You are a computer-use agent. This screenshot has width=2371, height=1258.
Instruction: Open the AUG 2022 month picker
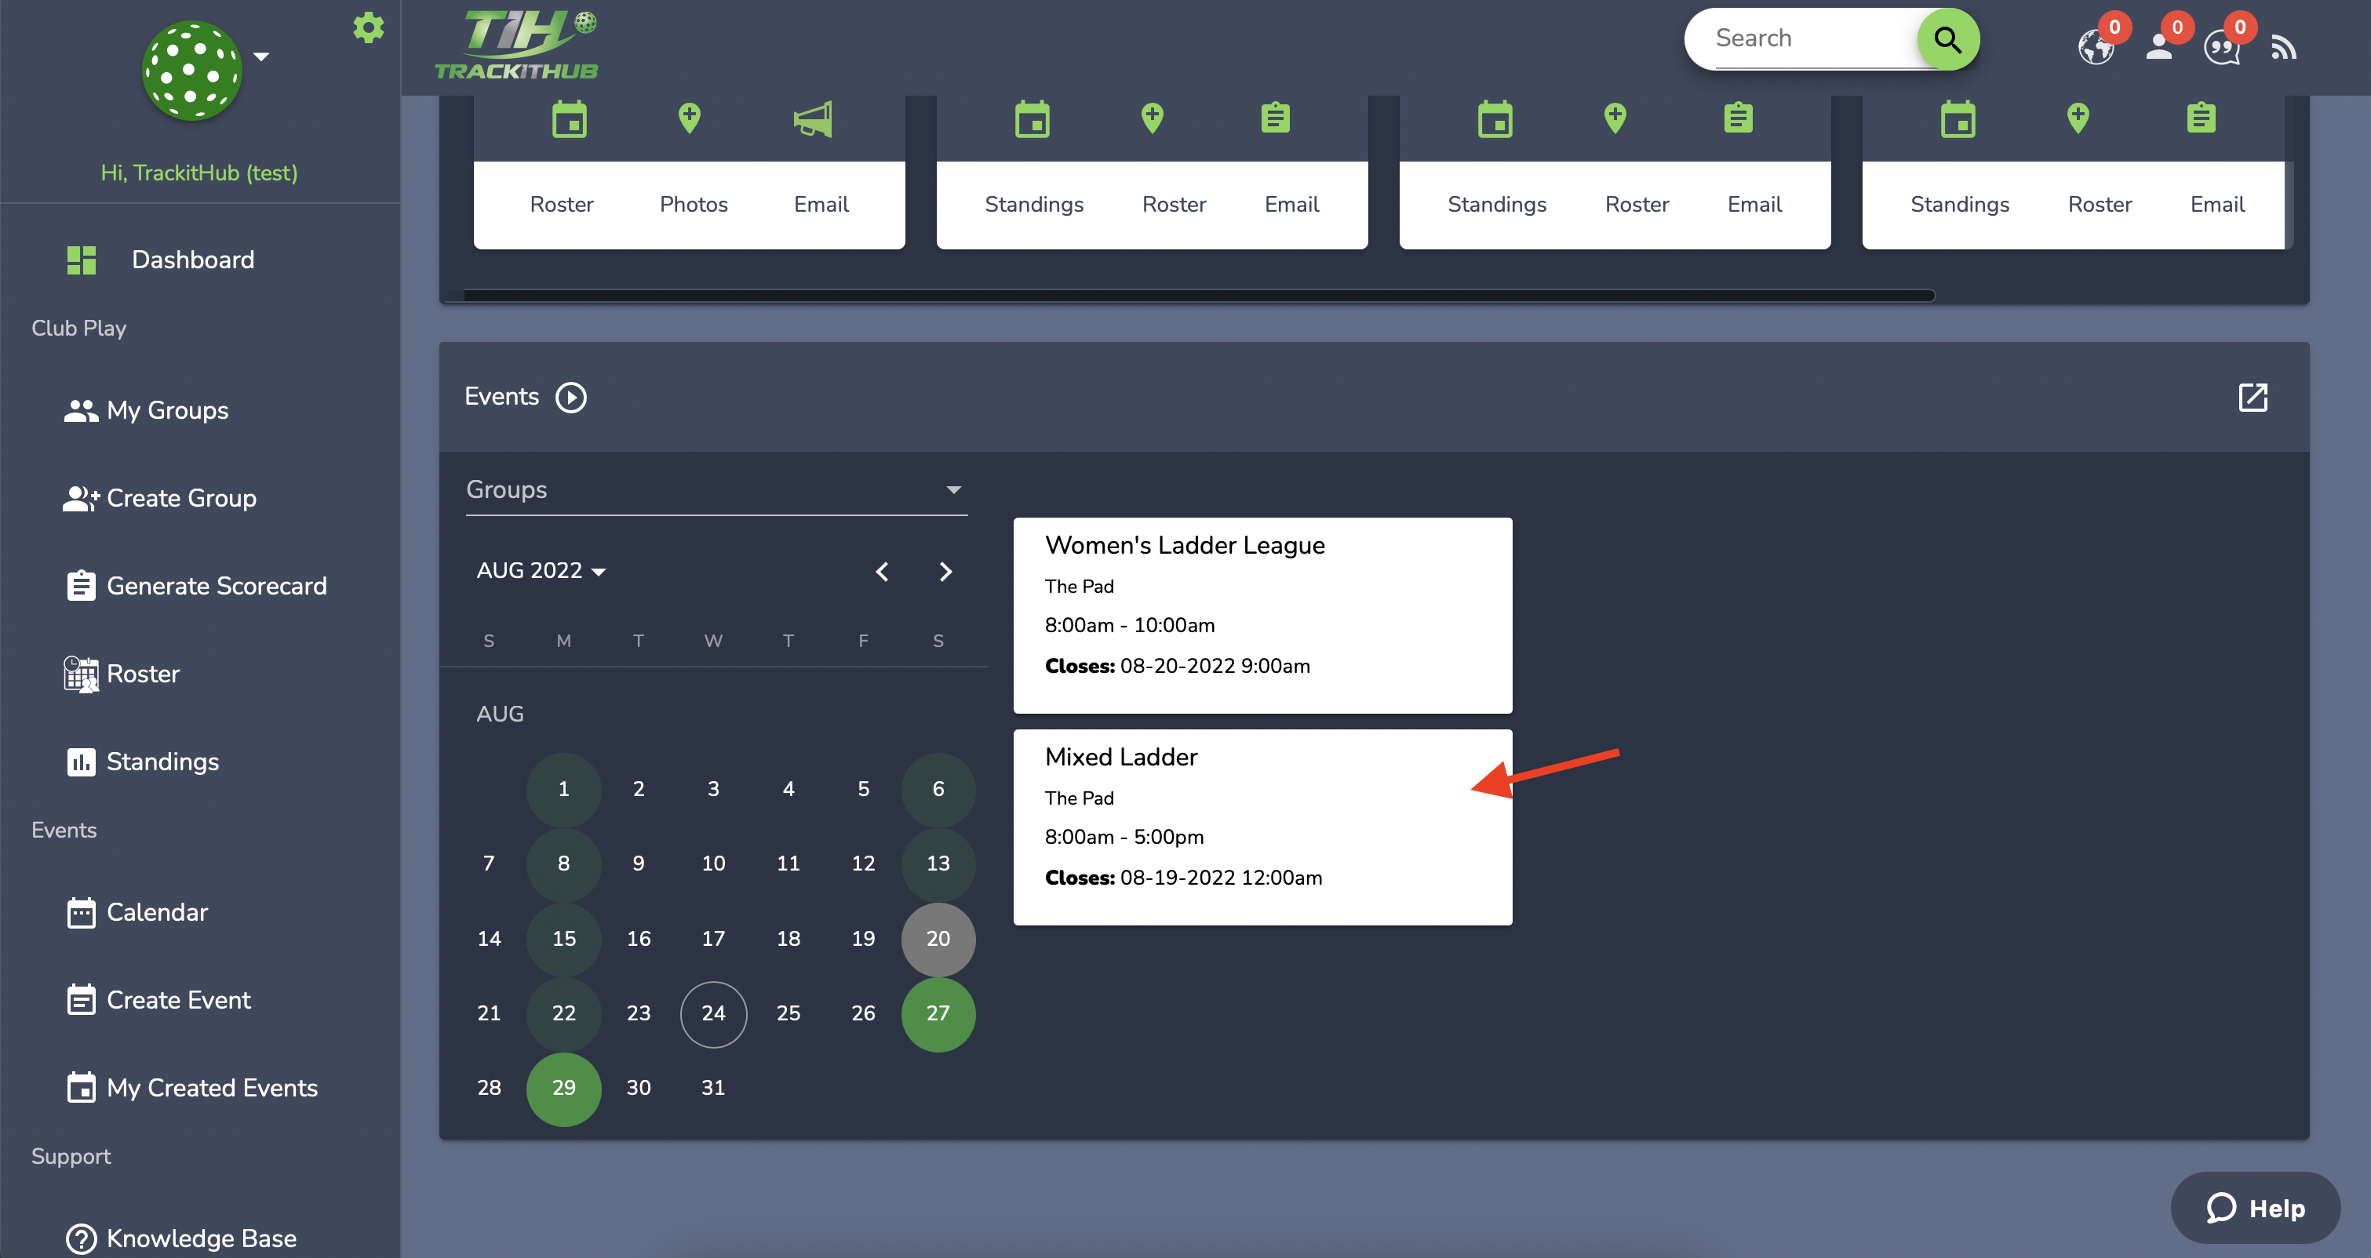[541, 572]
